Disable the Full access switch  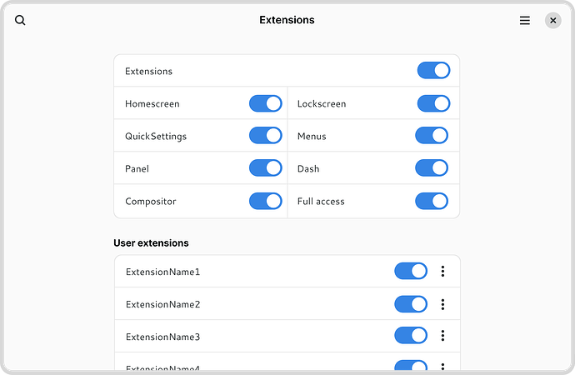coord(432,201)
